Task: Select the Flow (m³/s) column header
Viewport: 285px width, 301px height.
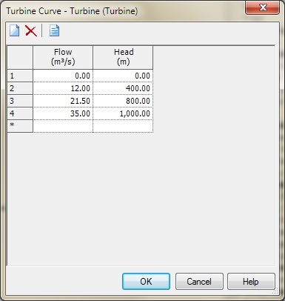Action: pyautogui.click(x=63, y=57)
